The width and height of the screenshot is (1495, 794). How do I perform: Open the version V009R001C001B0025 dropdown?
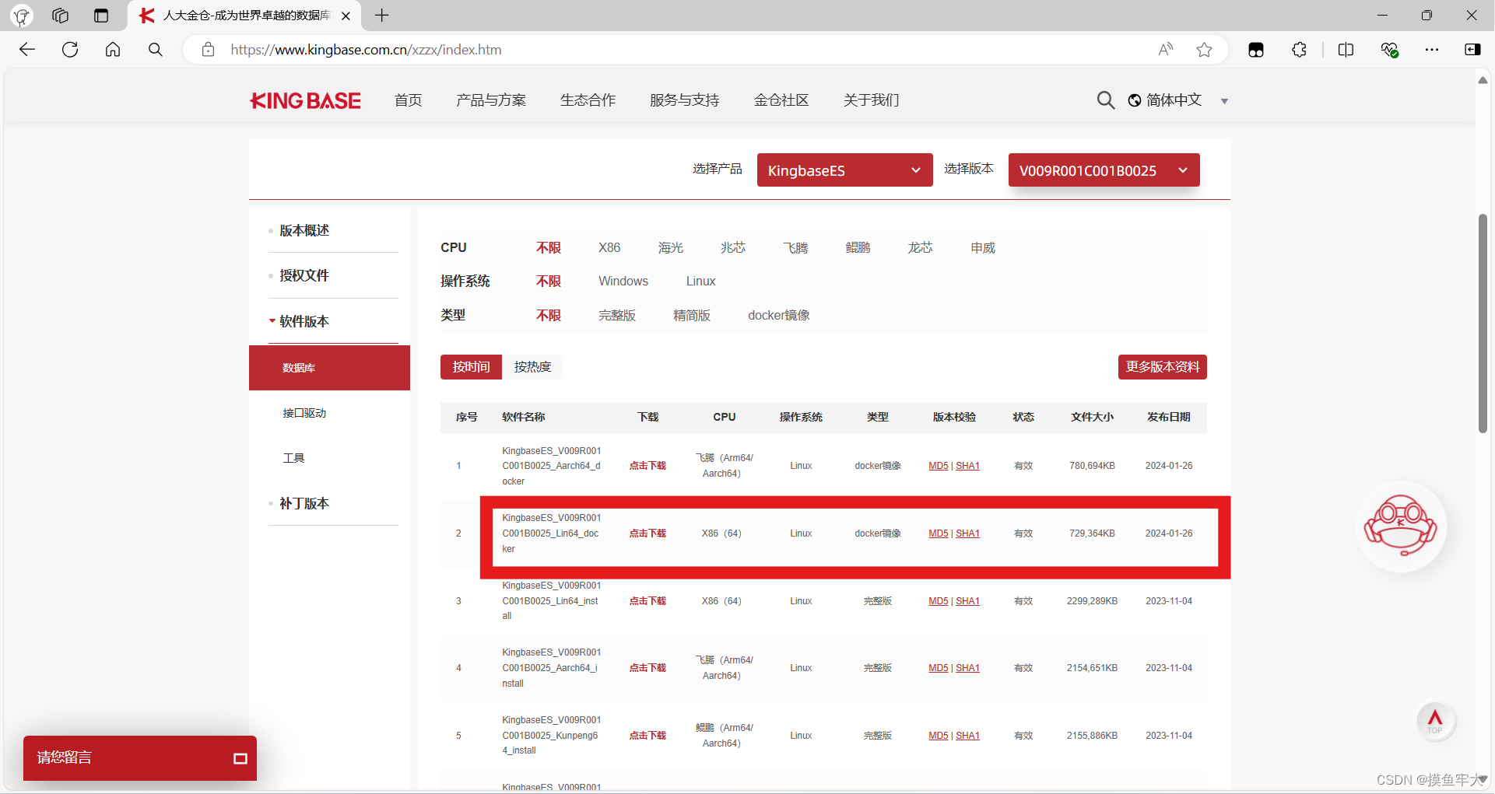pos(1104,170)
